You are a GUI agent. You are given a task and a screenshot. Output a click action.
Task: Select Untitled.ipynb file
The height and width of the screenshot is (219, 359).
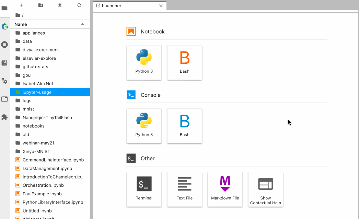50,210
